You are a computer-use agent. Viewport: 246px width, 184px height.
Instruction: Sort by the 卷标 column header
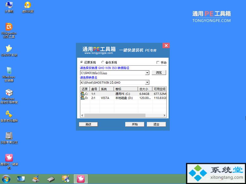126,89
